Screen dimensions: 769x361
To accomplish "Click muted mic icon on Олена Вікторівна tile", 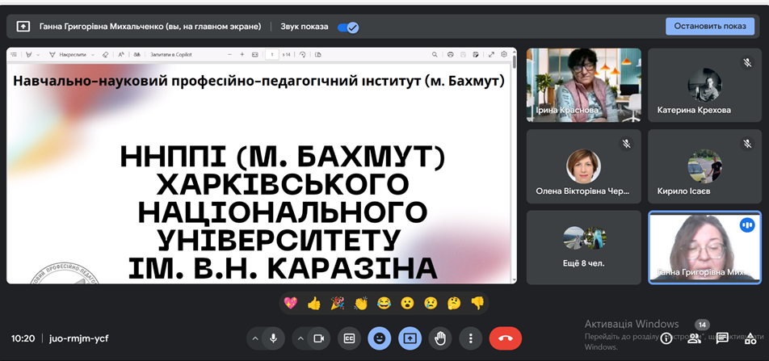I will [626, 144].
